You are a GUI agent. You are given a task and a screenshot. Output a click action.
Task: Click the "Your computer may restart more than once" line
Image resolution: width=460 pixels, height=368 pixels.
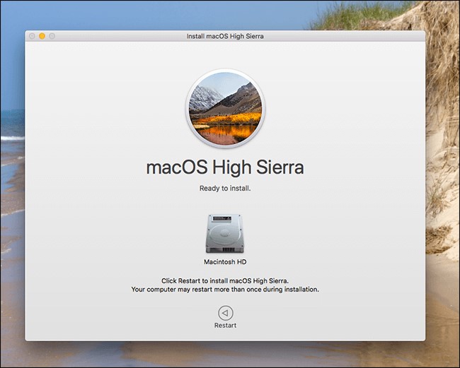point(225,290)
